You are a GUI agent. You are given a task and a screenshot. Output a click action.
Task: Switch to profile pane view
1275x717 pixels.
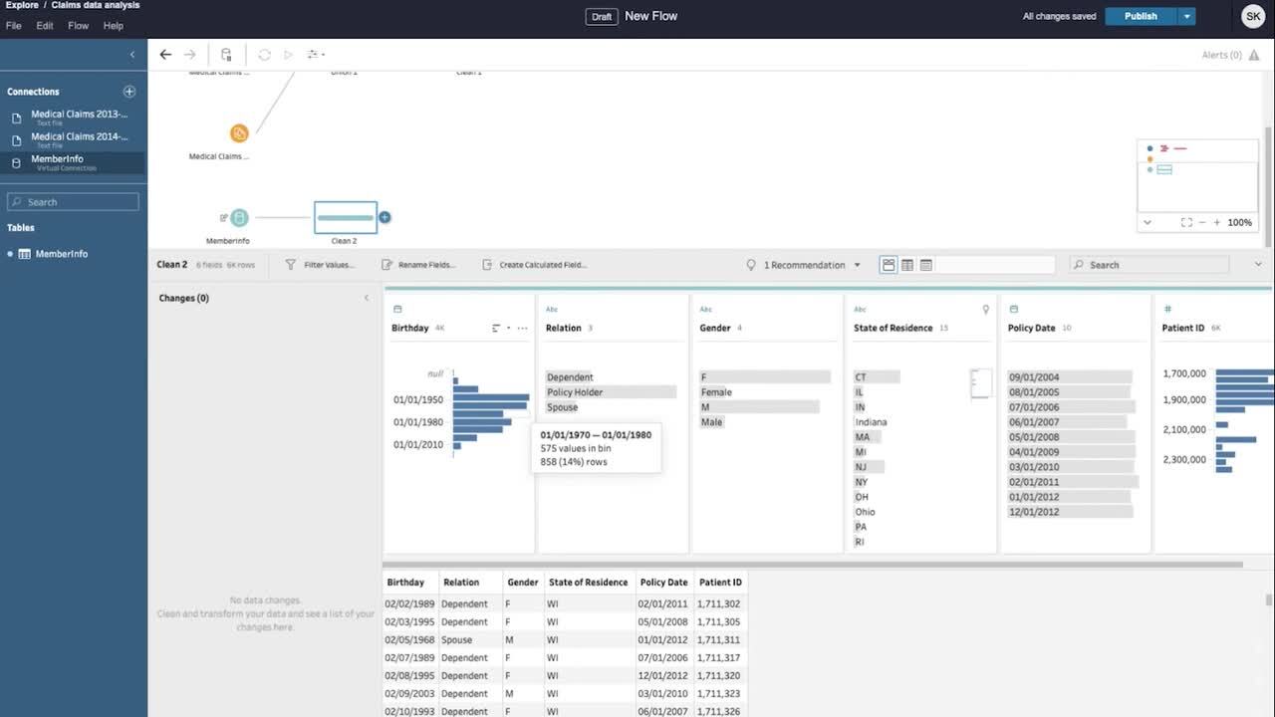click(x=889, y=265)
